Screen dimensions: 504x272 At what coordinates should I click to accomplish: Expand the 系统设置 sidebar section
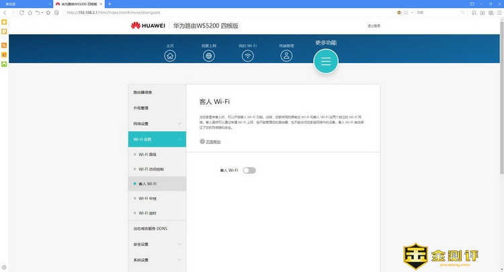[156, 260]
